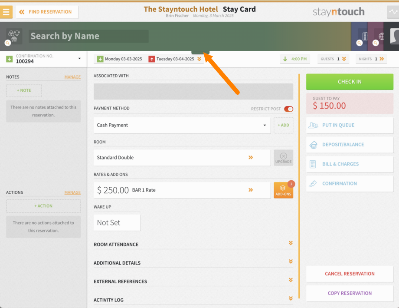Open the Cash Payment method dropdown
Image resolution: width=399 pixels, height=308 pixels.
182,125
